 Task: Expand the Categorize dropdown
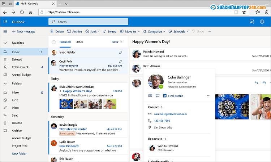(155, 32)
